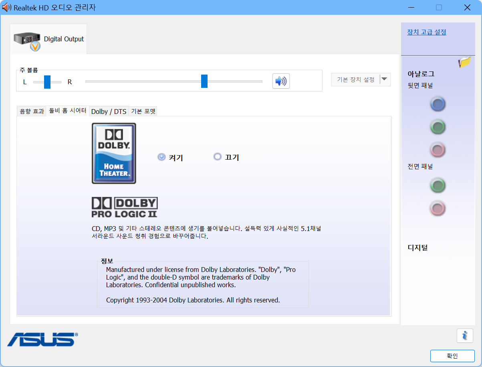The height and width of the screenshot is (367, 482).
Task: Click the blue rear panel audio jack
Action: pyautogui.click(x=438, y=104)
